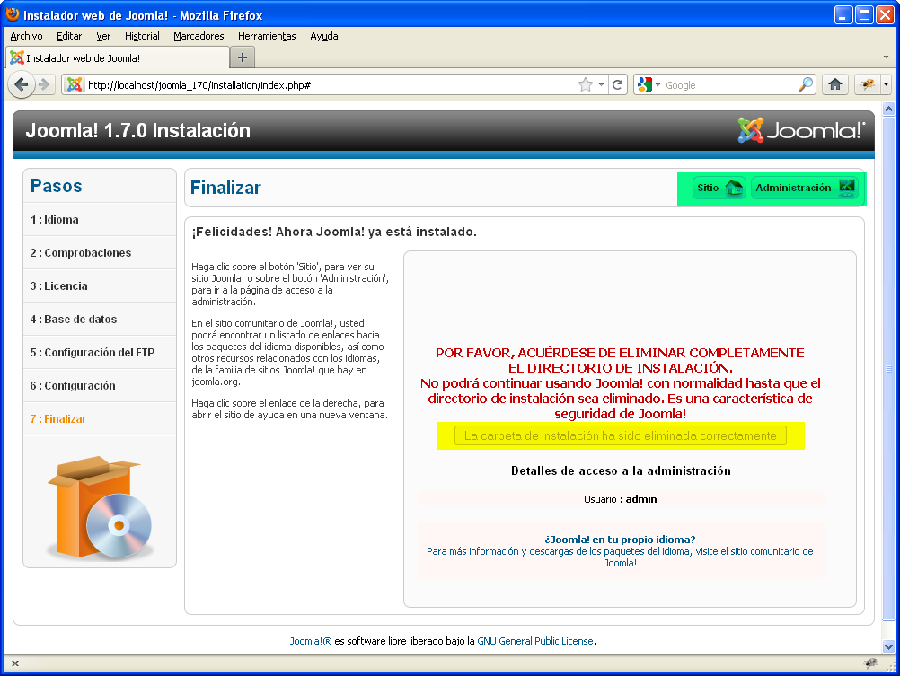Run the search with the magnifier icon
This screenshot has height=676, width=900.
[806, 85]
